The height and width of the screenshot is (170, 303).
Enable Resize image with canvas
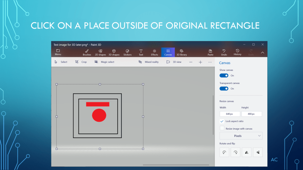[x=222, y=128]
